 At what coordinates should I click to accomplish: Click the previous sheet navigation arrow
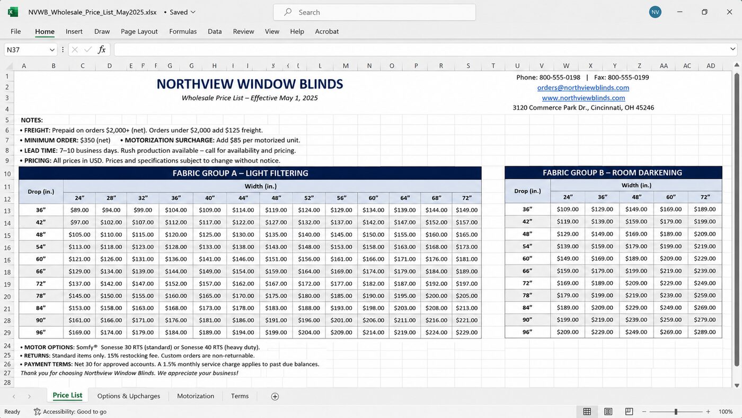[14, 396]
